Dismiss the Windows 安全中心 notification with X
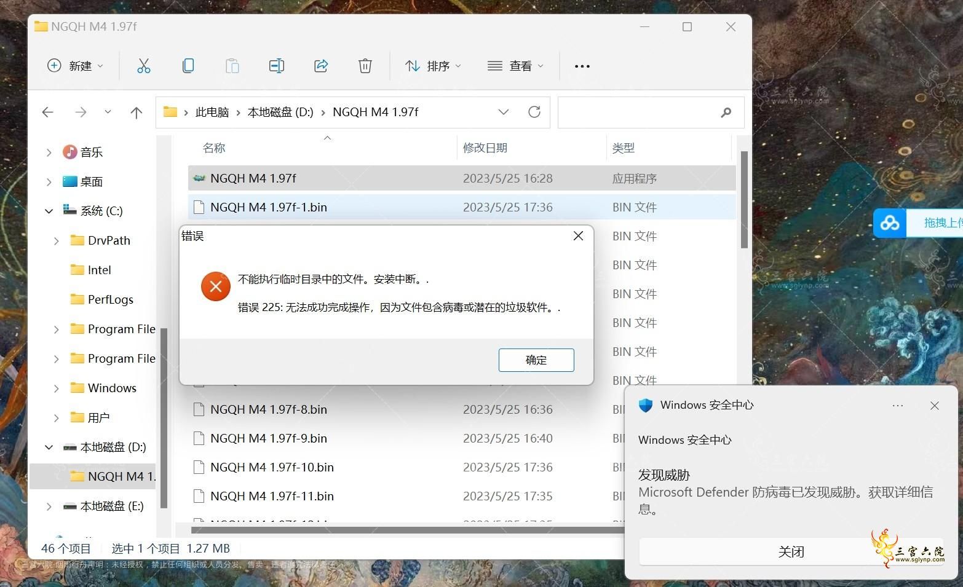Viewport: 963px width, 587px height. (935, 406)
